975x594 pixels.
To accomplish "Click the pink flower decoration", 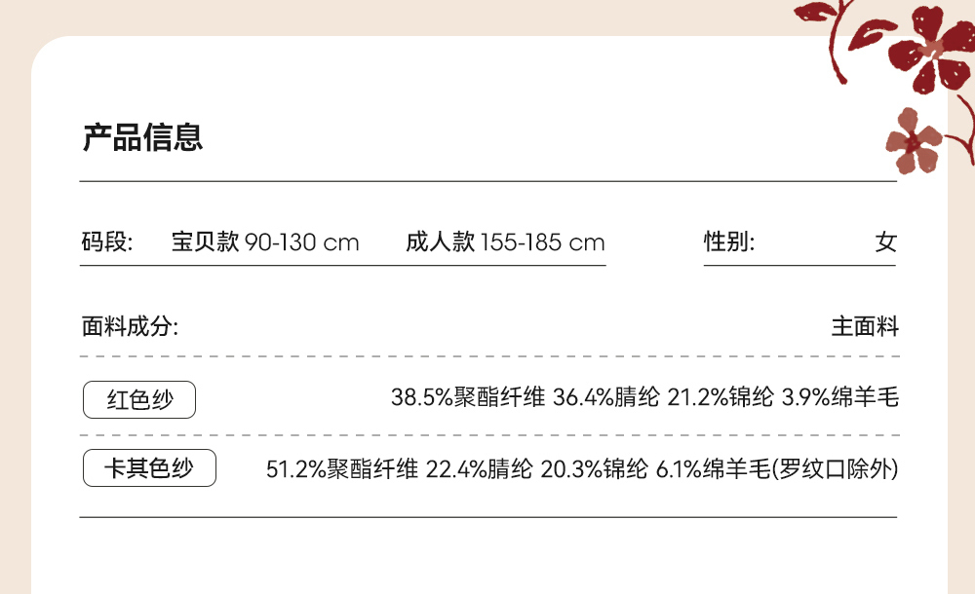I will click(914, 141).
